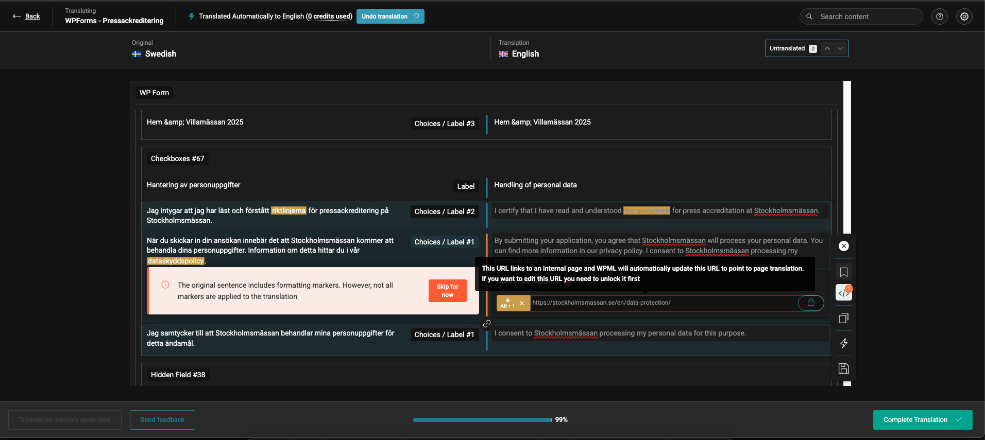Viewport: 985px width, 440px height.
Task: Click the English flag icon
Action: coord(503,54)
